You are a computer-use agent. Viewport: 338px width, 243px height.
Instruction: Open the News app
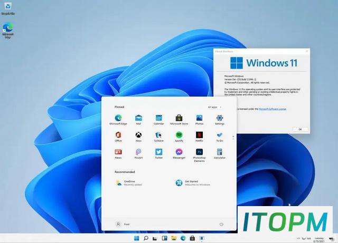[x=118, y=154]
